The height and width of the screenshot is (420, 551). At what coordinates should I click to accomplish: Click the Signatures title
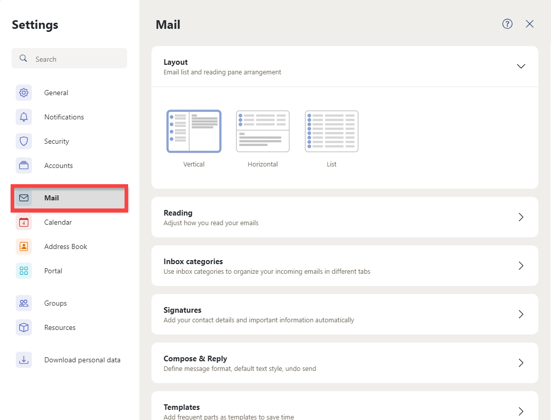click(x=182, y=310)
